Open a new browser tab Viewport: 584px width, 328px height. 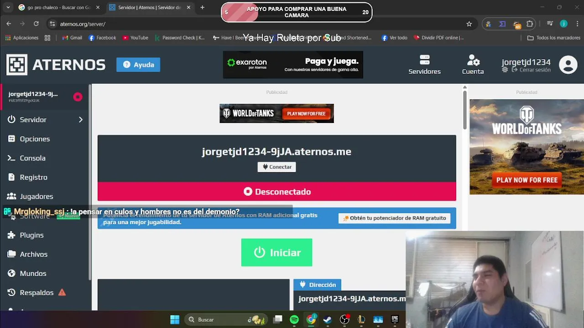pyautogui.click(x=203, y=7)
